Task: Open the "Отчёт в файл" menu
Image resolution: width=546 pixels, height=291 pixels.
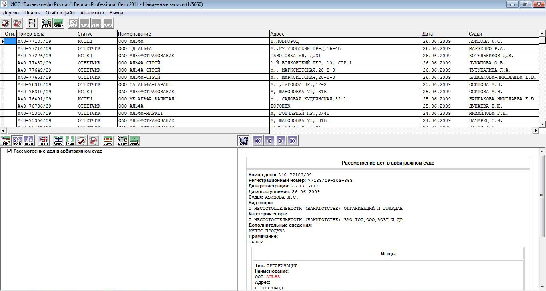Action: point(60,13)
